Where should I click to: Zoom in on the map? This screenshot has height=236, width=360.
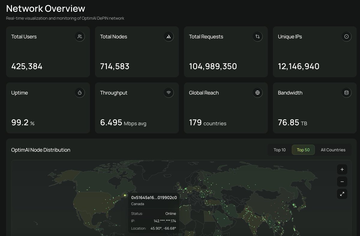click(342, 169)
